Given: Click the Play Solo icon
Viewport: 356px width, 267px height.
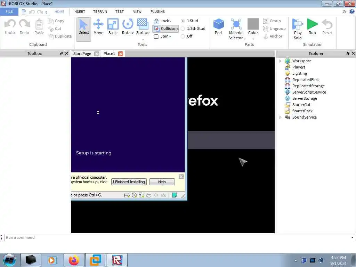Looking at the screenshot, I should [x=298, y=24].
